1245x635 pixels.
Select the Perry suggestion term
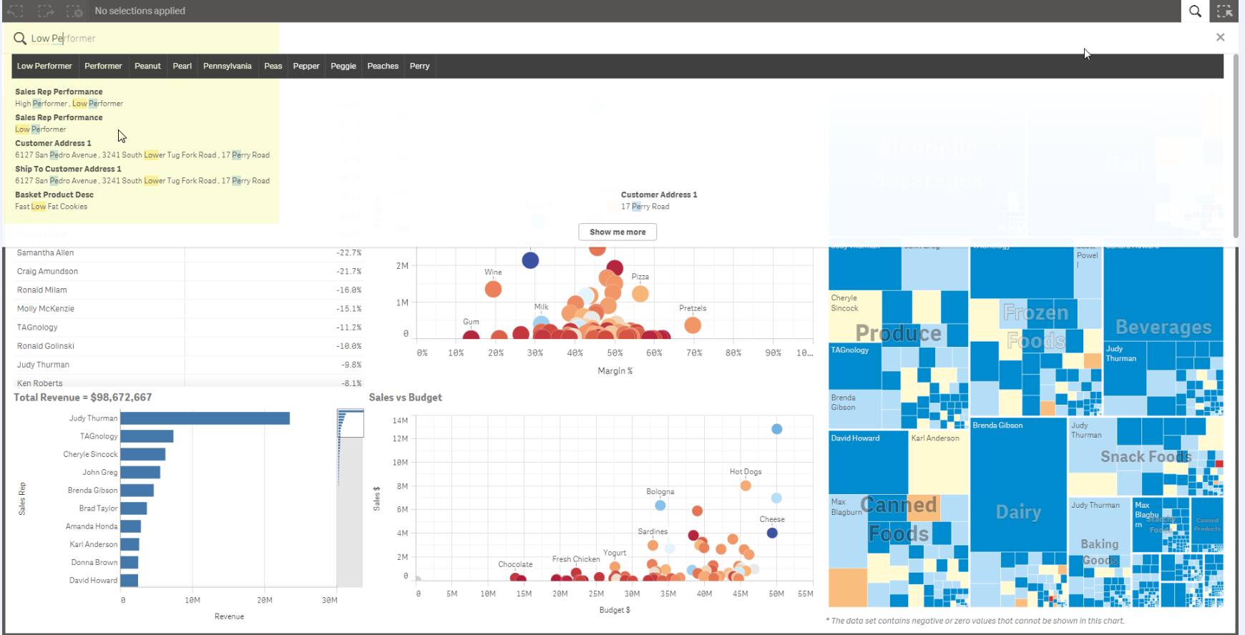click(419, 66)
